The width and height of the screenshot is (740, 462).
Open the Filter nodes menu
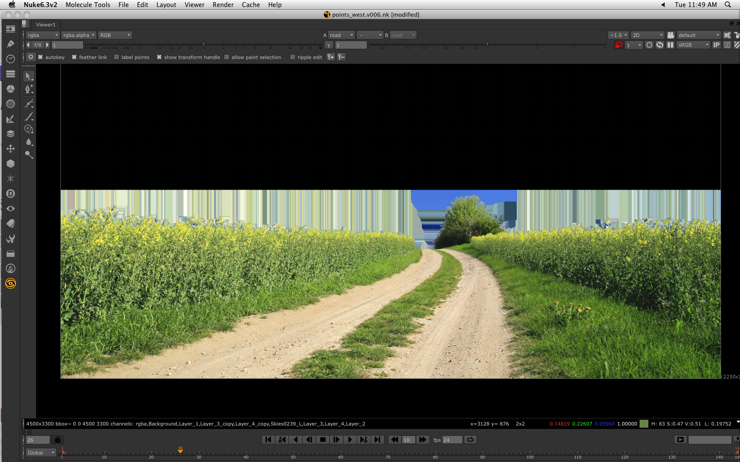click(11, 104)
